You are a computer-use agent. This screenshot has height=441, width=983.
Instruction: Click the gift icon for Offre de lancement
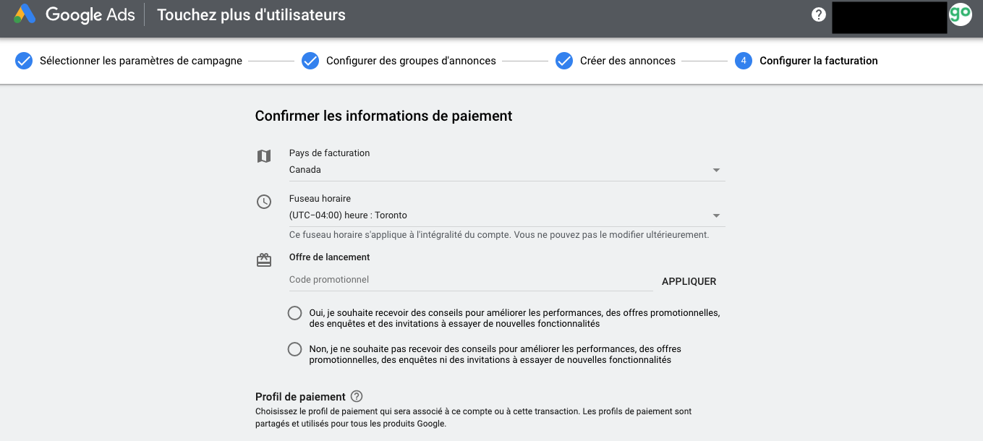coord(264,260)
